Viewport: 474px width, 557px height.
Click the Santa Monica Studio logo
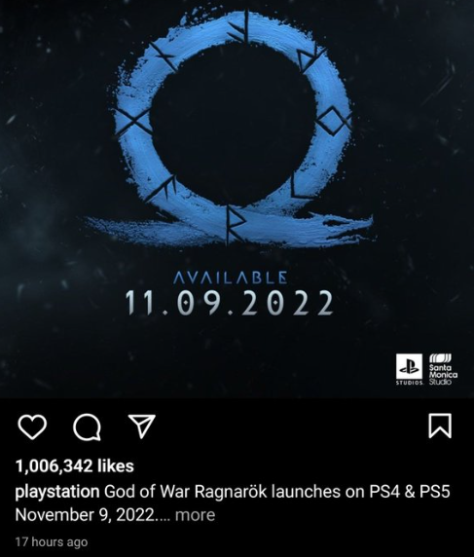(x=443, y=369)
